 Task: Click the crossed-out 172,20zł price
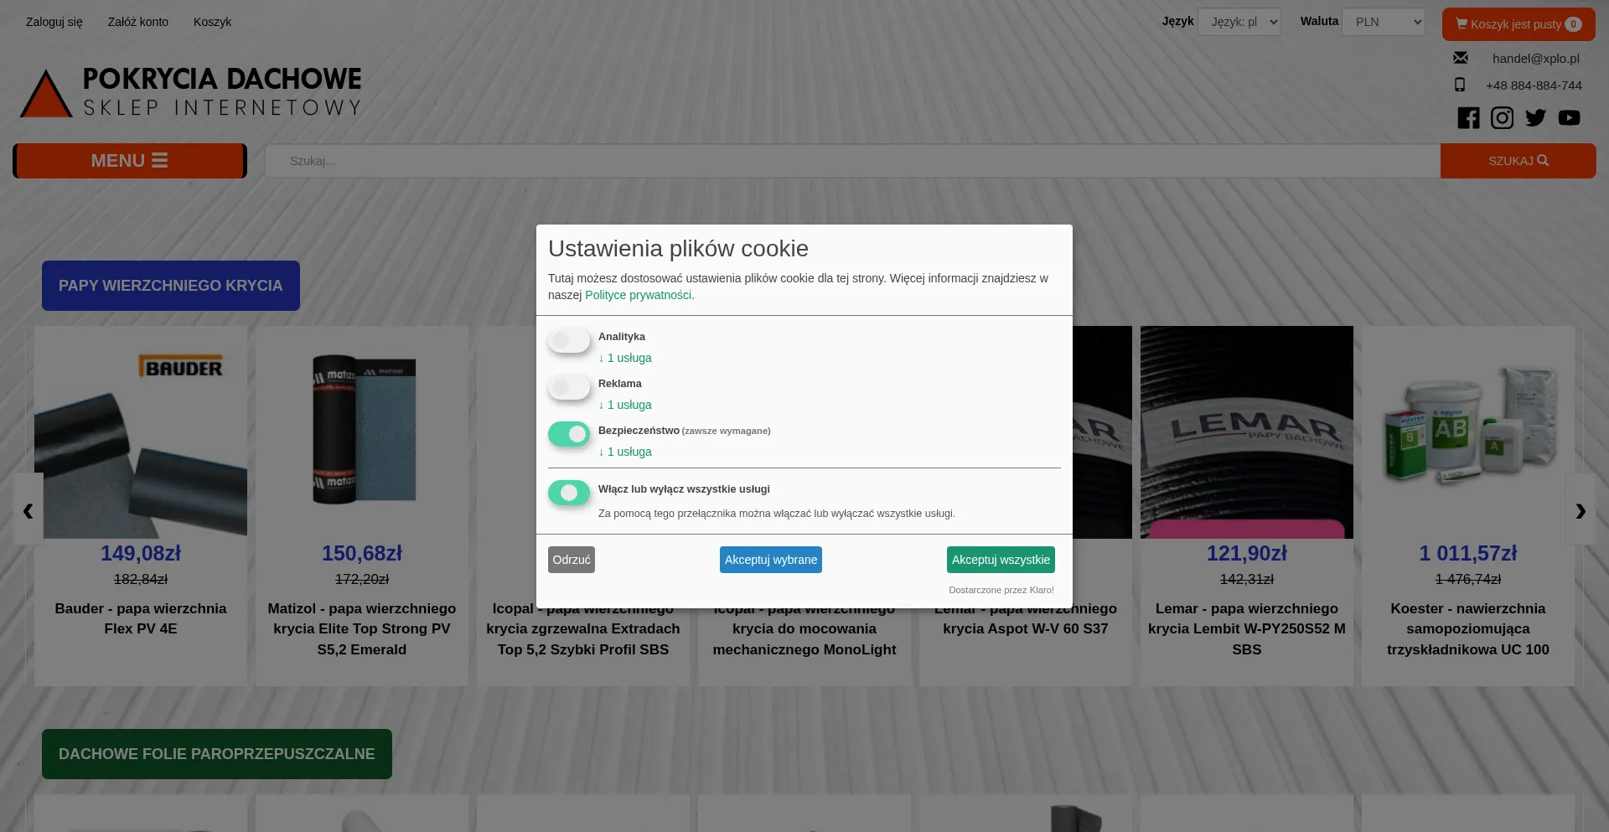click(x=362, y=580)
